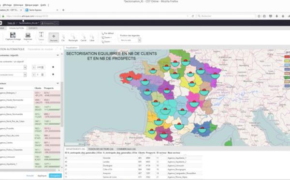This screenshot has height=180, width=290.
Task: Click the Prospects column header in table
Action: [150, 153]
